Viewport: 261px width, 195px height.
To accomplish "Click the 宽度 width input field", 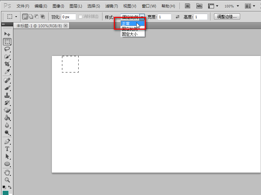I will [x=164, y=17].
